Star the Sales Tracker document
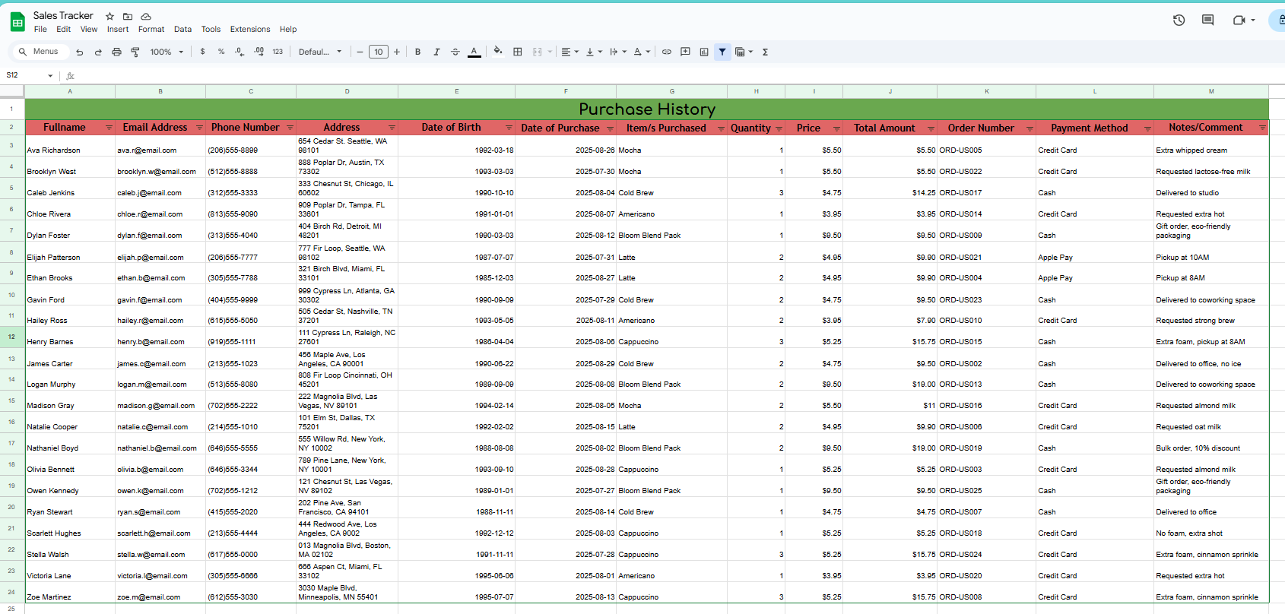This screenshot has height=614, width=1285. tap(109, 16)
